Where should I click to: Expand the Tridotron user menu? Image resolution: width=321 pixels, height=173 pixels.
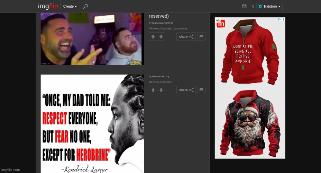pos(269,6)
